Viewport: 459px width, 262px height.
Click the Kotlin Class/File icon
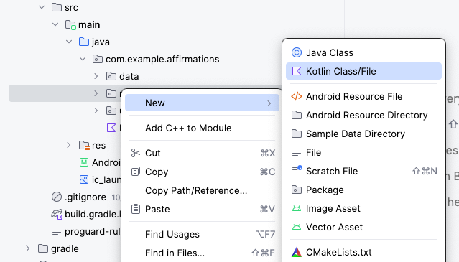tap(297, 71)
